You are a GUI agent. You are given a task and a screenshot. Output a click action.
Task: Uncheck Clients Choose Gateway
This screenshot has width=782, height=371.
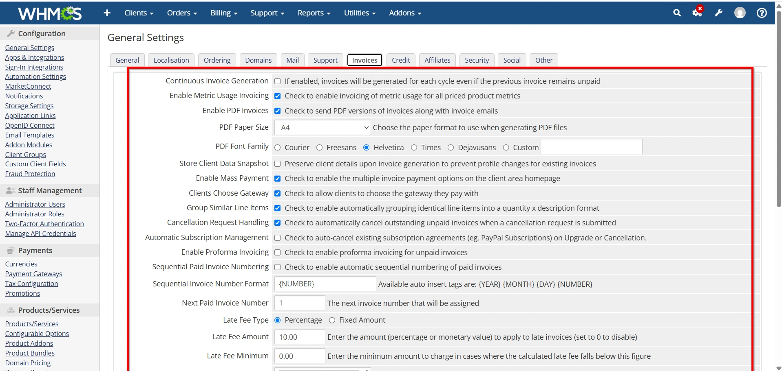point(278,194)
